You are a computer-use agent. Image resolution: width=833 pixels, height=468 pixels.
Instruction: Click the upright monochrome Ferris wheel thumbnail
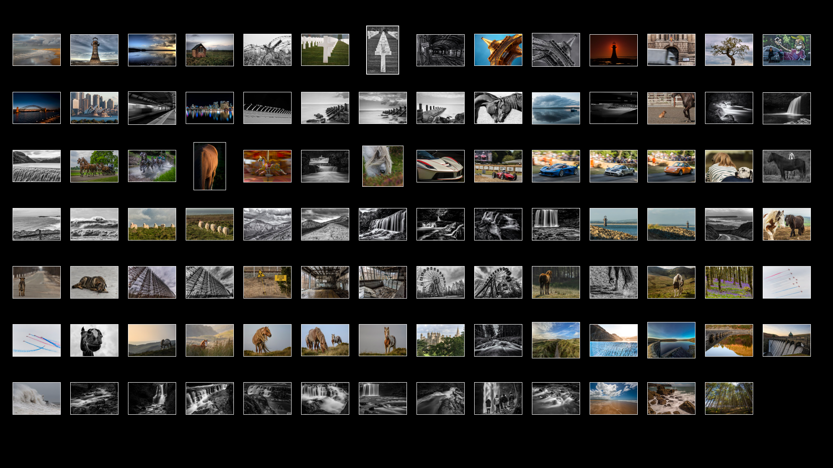tap(440, 282)
